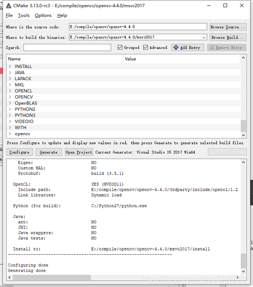Expand the JAVA group
253x287 pixels.
pos(10,72)
